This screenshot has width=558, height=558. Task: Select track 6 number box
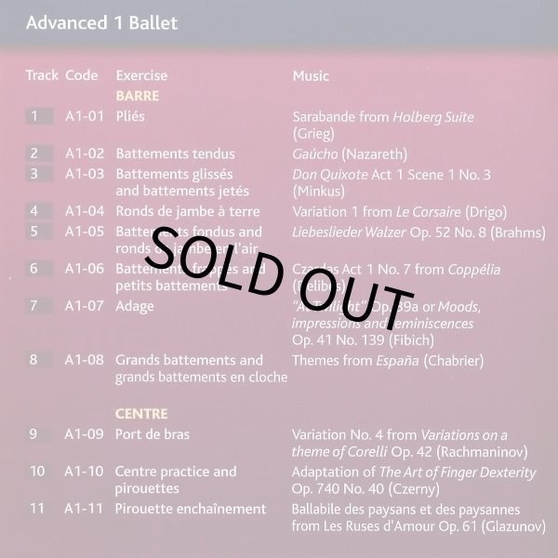[39, 269]
